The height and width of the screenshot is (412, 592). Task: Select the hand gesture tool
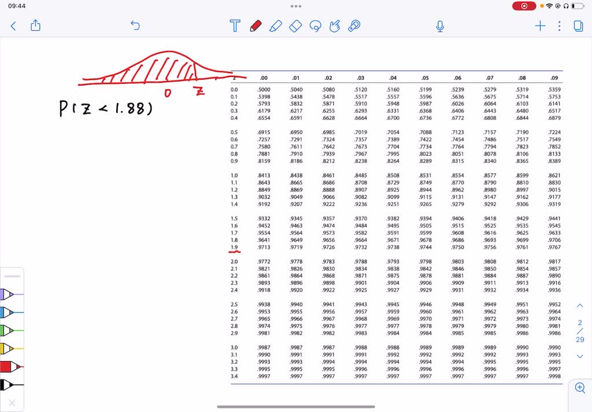pyautogui.click(x=334, y=26)
